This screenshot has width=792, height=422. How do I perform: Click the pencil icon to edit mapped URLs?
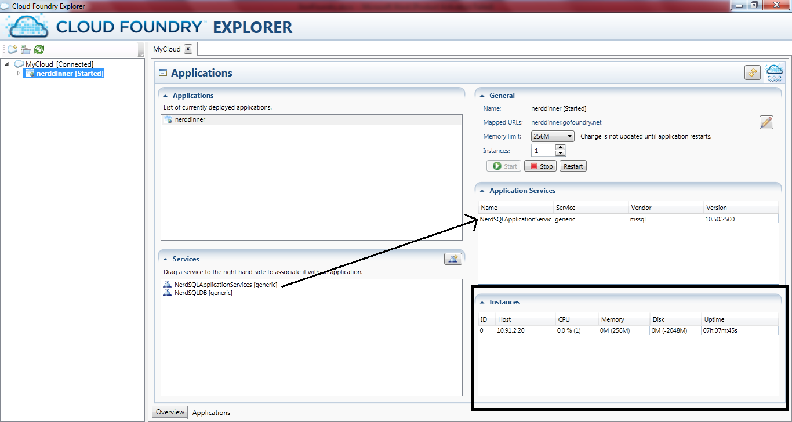766,122
